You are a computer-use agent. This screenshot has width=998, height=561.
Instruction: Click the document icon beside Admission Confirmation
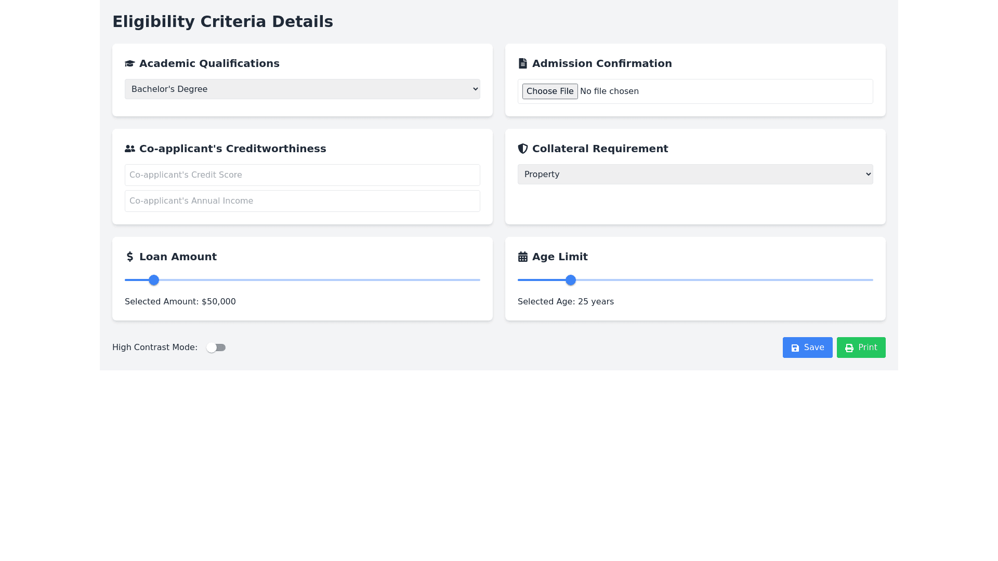click(523, 63)
